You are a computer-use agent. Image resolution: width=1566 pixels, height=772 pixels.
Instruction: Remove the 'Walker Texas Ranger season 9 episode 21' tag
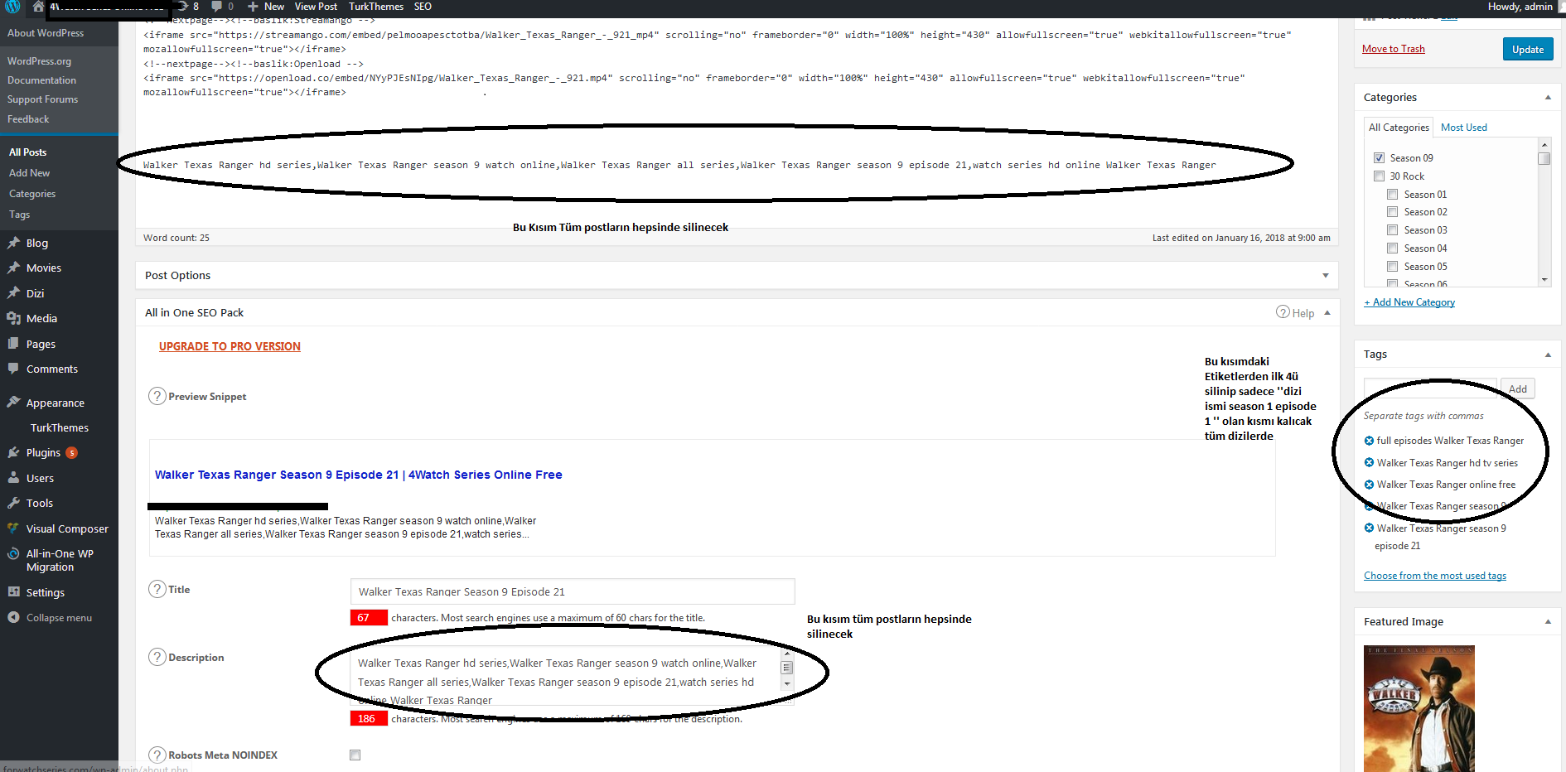(x=1369, y=528)
